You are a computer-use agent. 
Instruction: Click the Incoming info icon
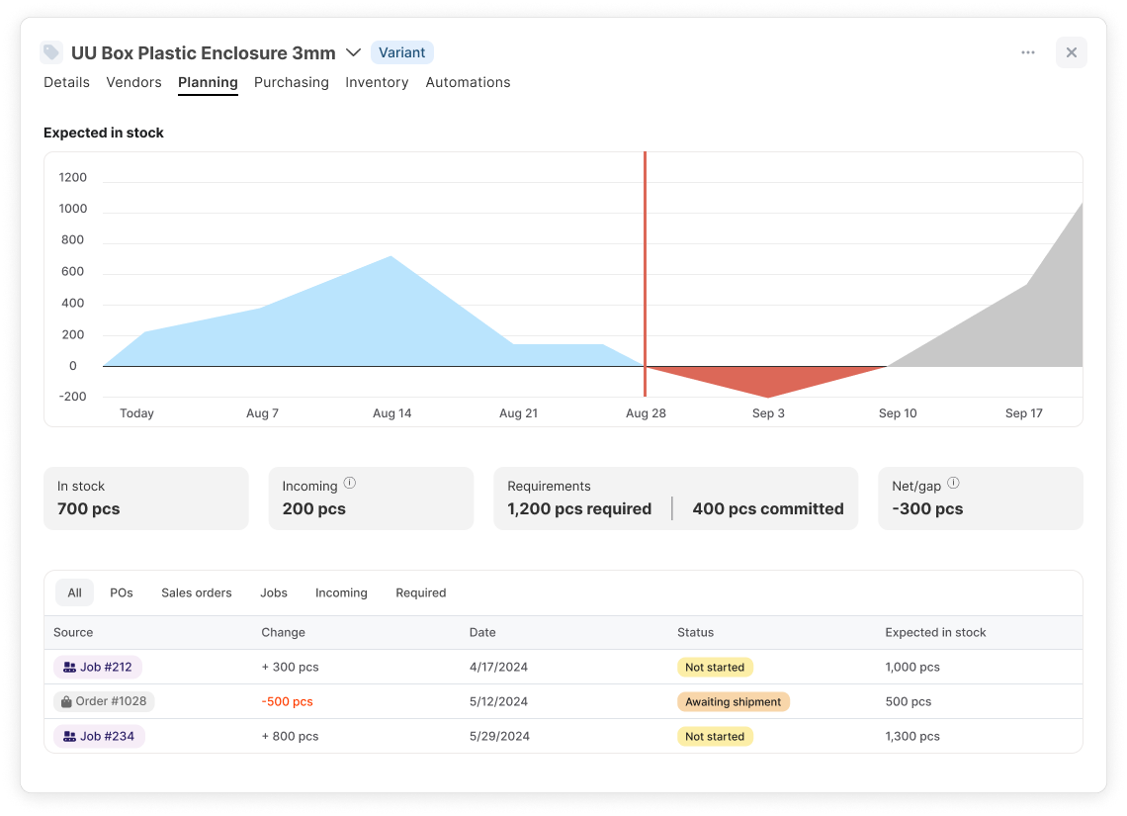tap(349, 483)
